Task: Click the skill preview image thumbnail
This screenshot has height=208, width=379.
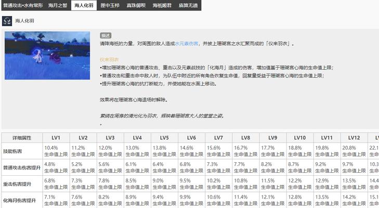Action: [x=47, y=56]
